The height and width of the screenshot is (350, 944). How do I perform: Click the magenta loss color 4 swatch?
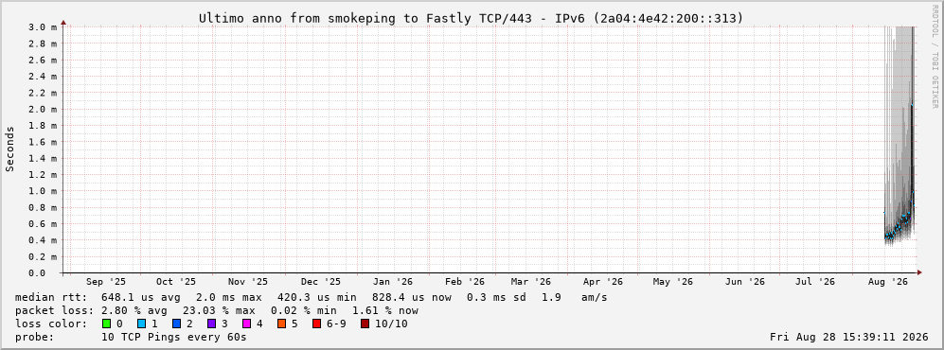pyautogui.click(x=247, y=324)
